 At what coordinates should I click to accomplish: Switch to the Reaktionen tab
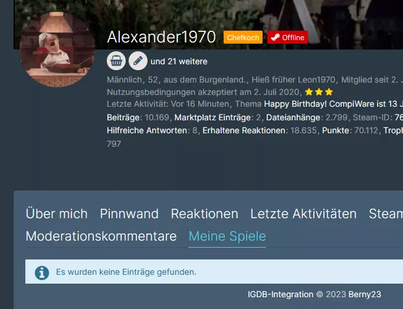(x=205, y=213)
